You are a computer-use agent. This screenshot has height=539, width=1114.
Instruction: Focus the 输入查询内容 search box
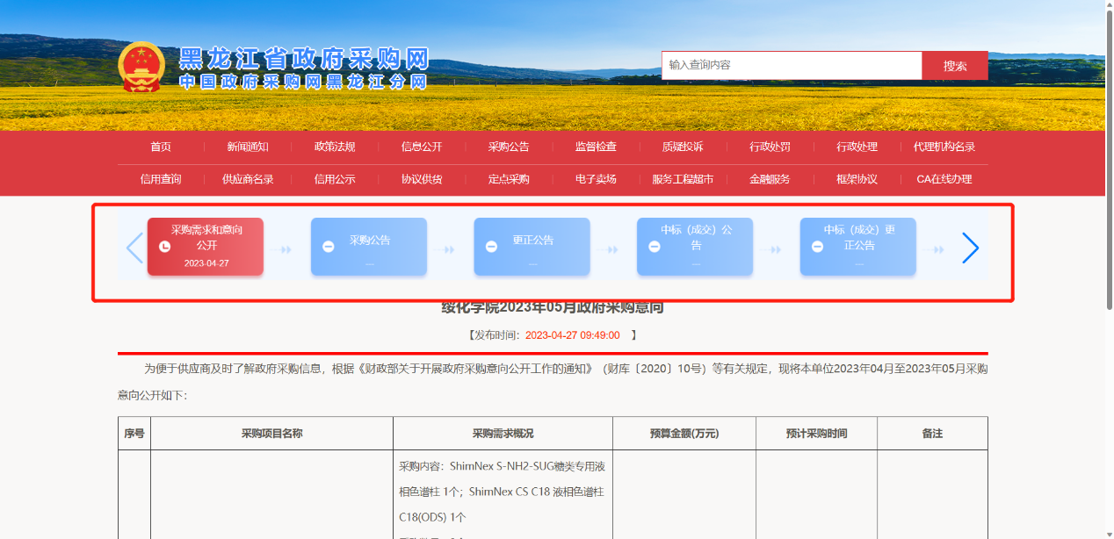click(791, 65)
